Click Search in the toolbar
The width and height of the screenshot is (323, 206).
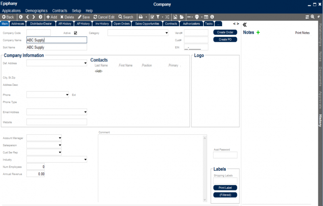(x=126, y=17)
